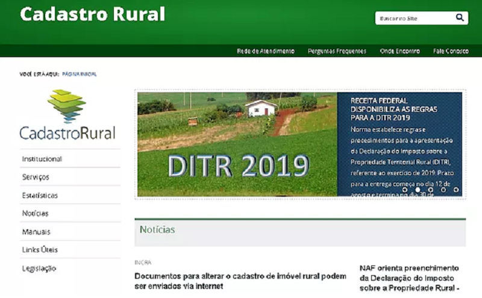482x298 pixels.
Task: Click the DITR 2019 banner image
Action: tap(237, 144)
